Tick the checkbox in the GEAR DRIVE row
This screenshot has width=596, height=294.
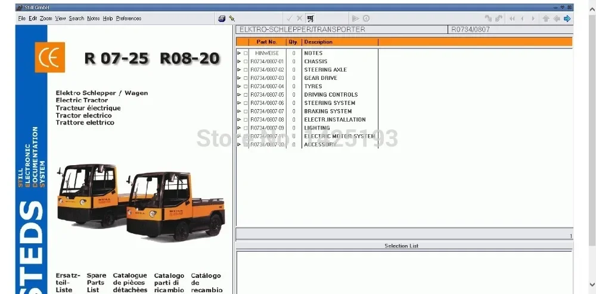pos(246,78)
